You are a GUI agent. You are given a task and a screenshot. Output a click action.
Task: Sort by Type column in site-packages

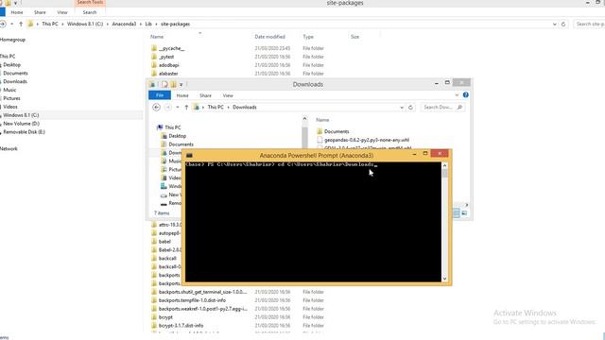pos(308,37)
